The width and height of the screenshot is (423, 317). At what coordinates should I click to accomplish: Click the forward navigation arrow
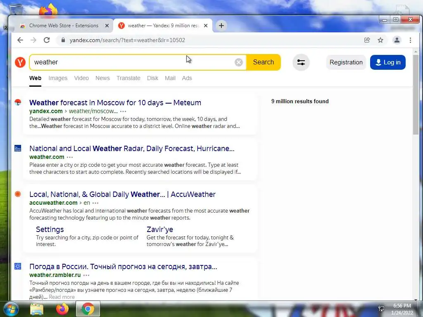(x=33, y=40)
